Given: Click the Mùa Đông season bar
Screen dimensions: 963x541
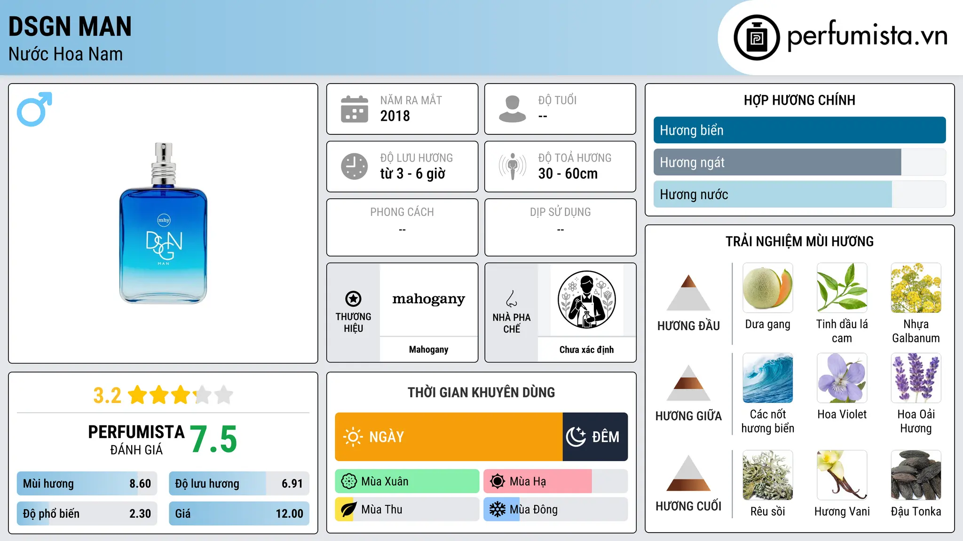Looking at the screenshot, I should pos(555,510).
